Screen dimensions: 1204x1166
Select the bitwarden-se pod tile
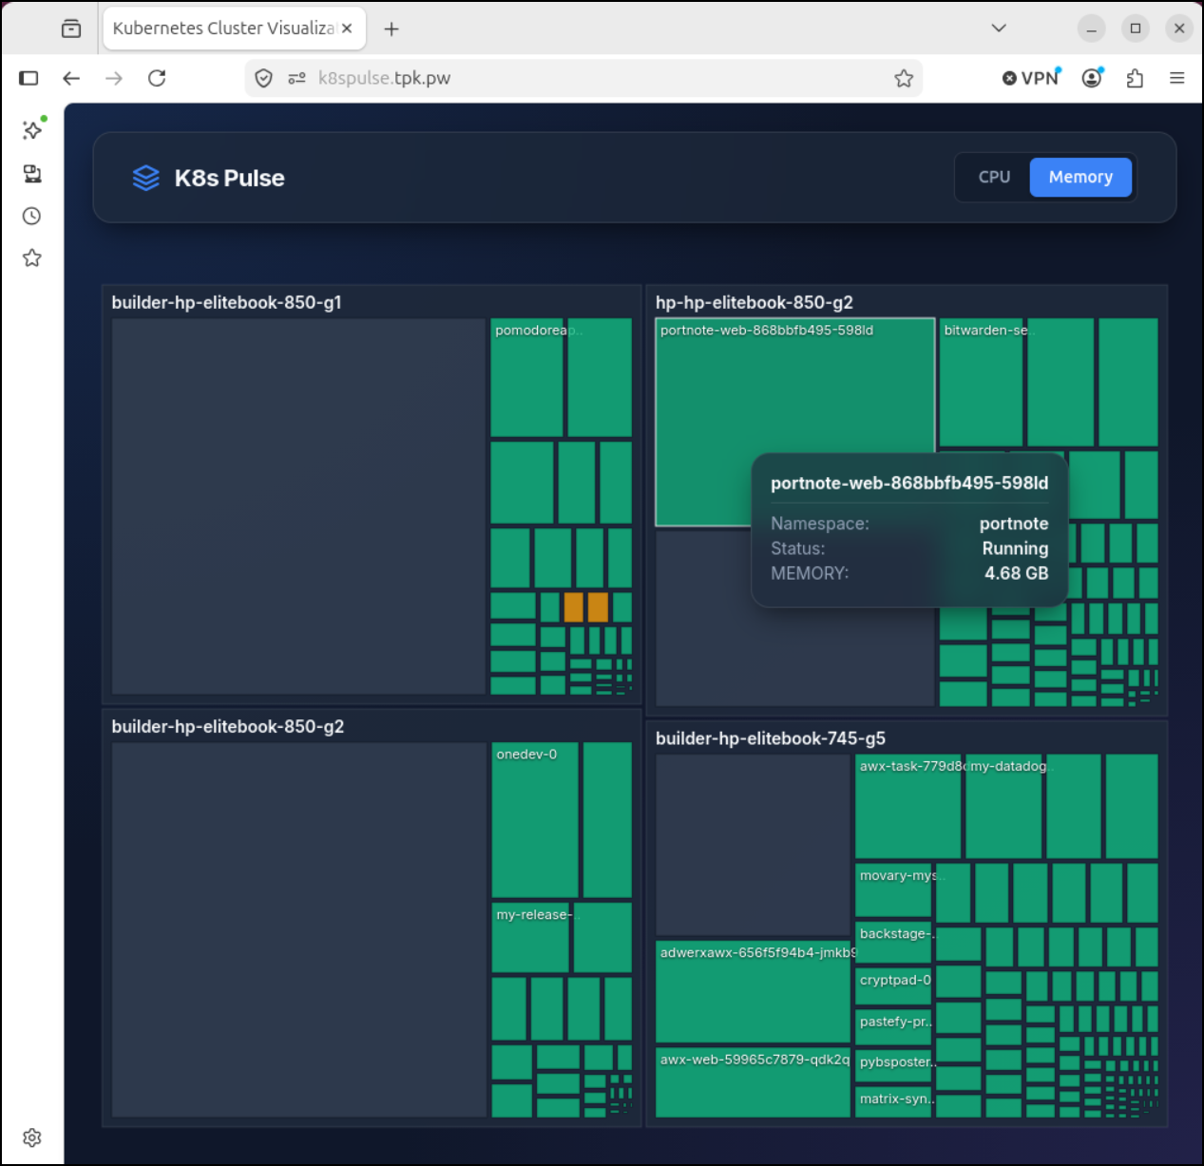pos(981,382)
